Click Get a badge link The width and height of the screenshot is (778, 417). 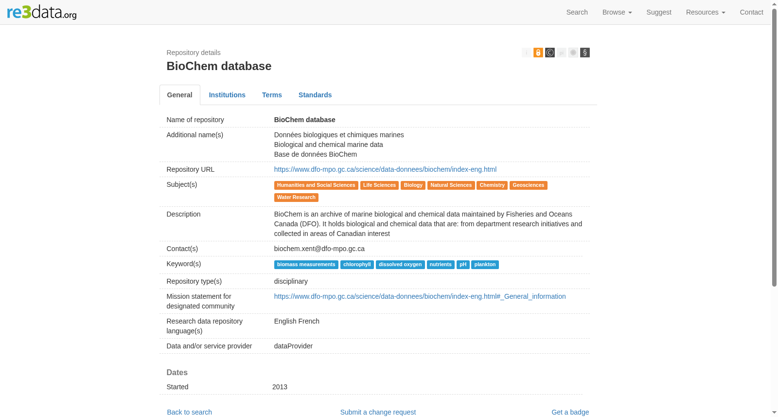(570, 412)
